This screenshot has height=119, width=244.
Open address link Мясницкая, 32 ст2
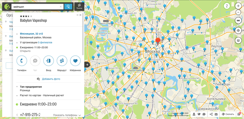coord(32,34)
